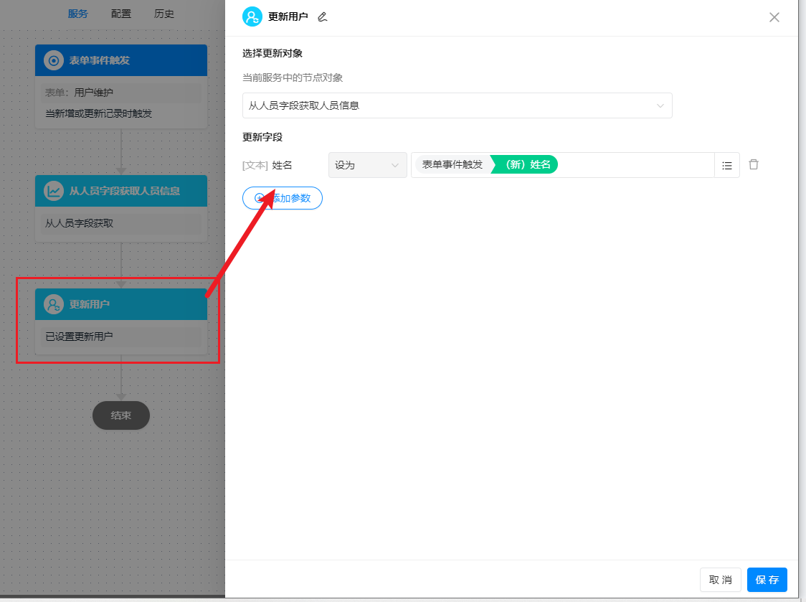Viewport: 806px width, 602px height.
Task: Select the 结束 node in the flow
Action: pos(120,415)
